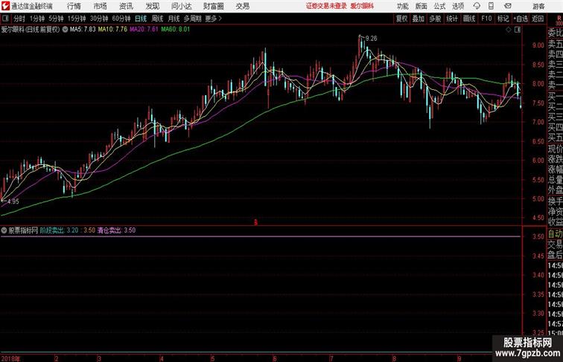Open the 问小达 menu
The height and width of the screenshot is (362, 563).
click(x=181, y=6)
